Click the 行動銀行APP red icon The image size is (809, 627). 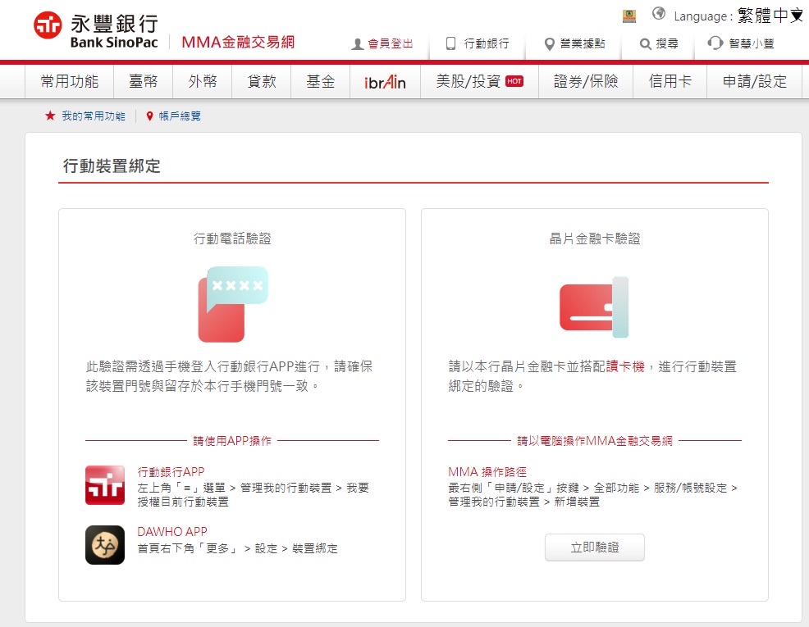coord(105,485)
